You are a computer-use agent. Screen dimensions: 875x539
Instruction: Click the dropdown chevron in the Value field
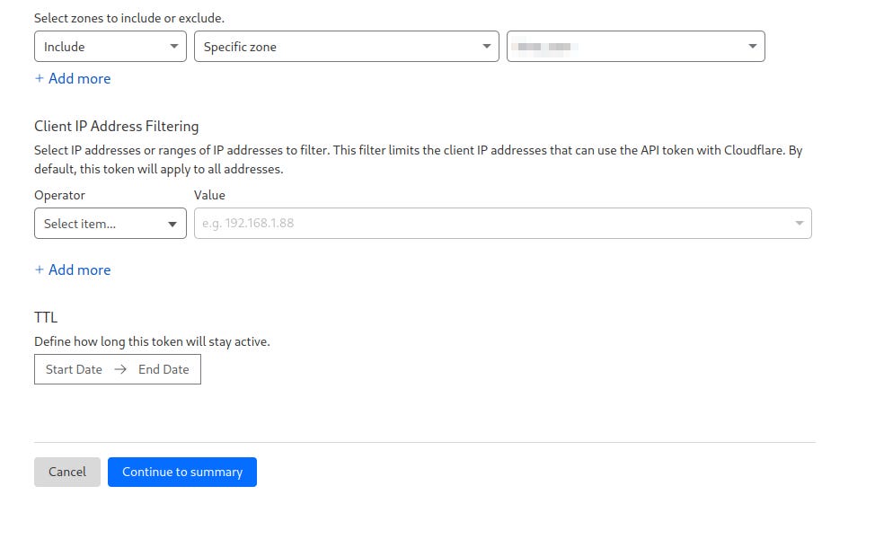[x=799, y=223]
